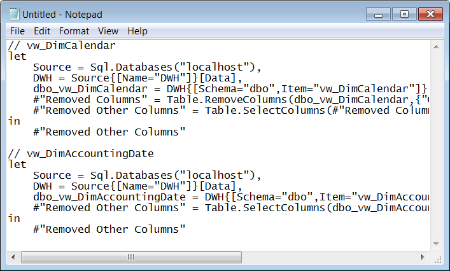Open the Format menu
450x271 pixels.
74,31
